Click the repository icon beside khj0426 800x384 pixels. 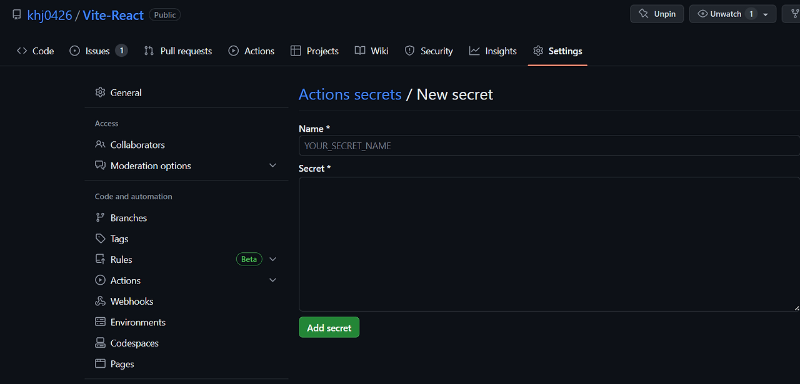tap(17, 14)
